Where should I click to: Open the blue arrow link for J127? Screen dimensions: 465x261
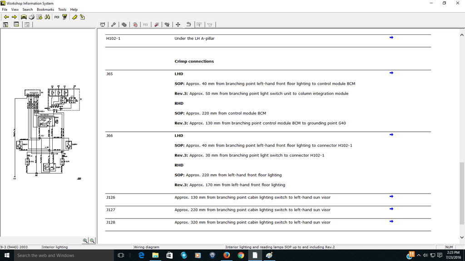coord(391,209)
